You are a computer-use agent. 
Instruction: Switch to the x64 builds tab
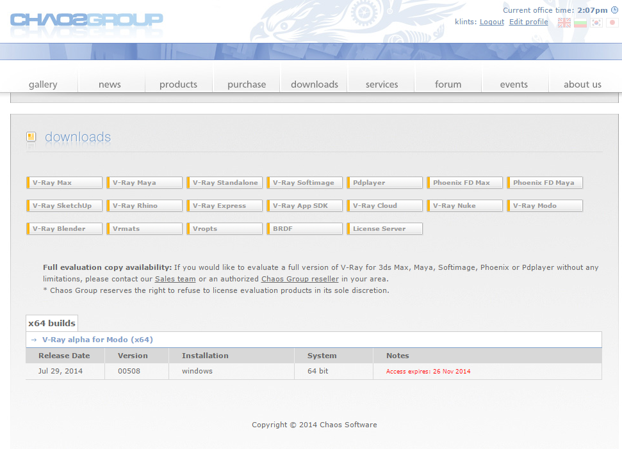(x=52, y=323)
